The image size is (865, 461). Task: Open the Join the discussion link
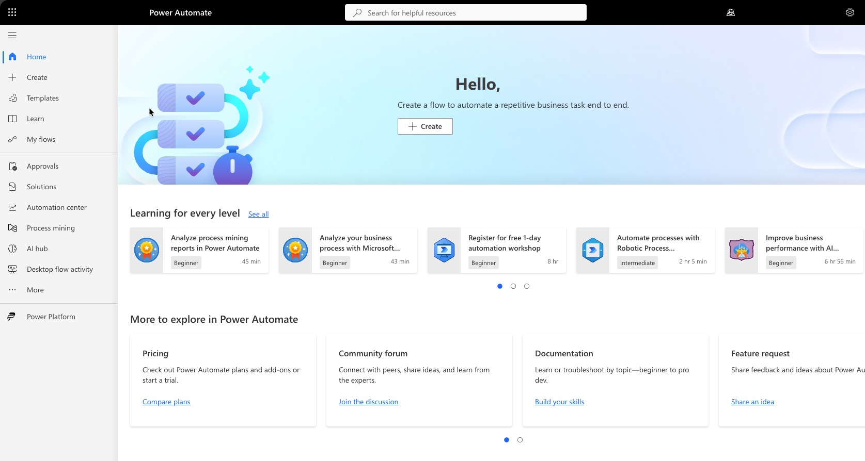click(x=368, y=402)
